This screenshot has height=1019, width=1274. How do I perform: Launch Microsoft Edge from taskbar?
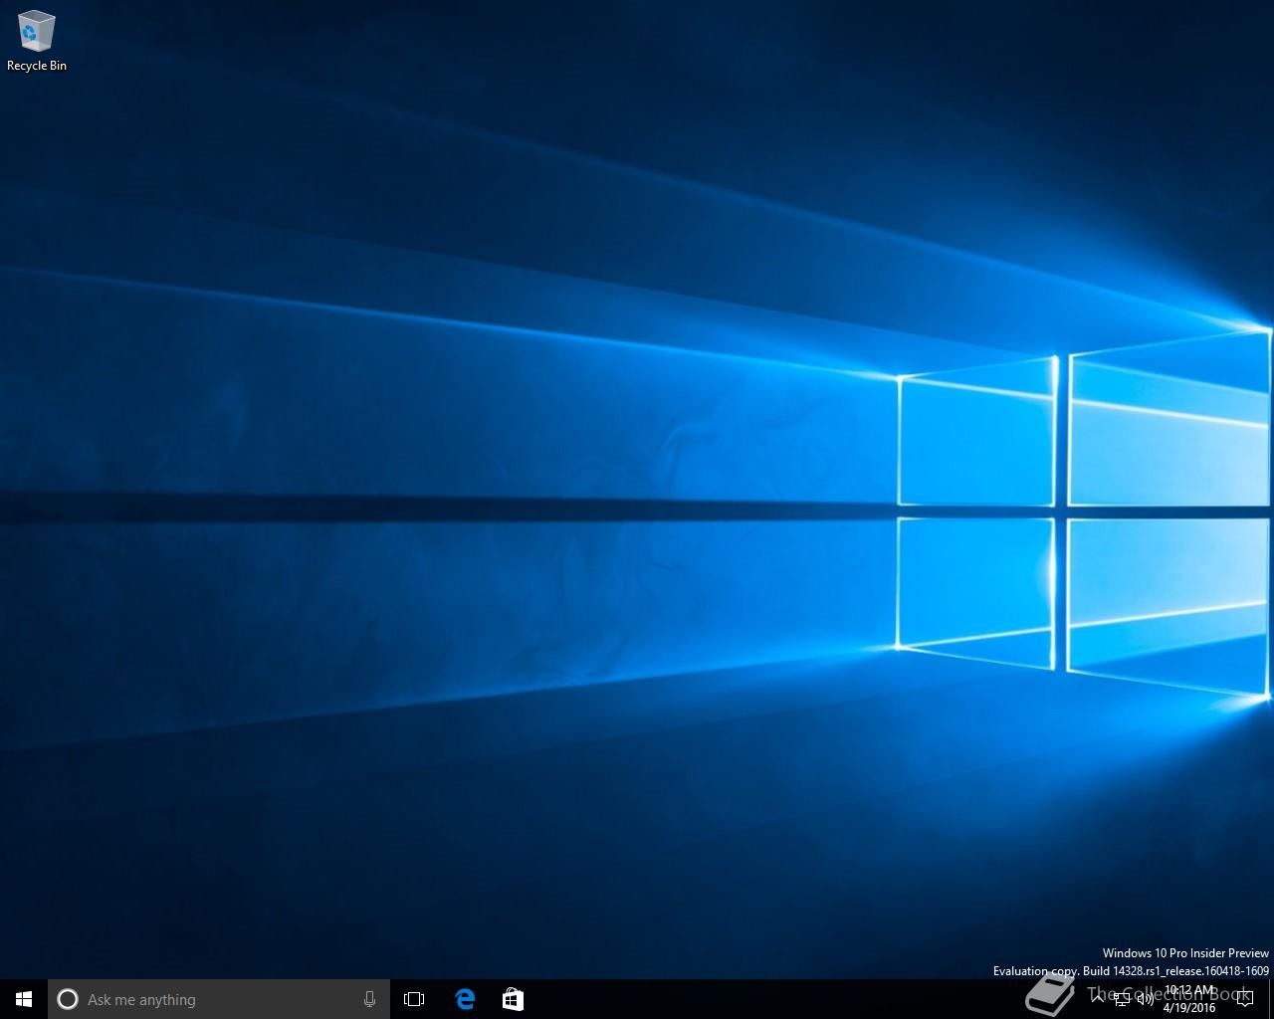coord(465,999)
